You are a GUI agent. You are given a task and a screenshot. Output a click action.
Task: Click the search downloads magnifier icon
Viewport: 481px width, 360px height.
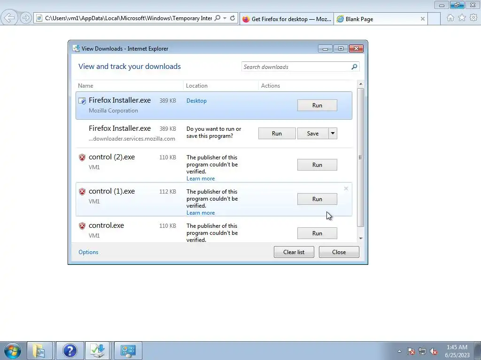tap(354, 67)
